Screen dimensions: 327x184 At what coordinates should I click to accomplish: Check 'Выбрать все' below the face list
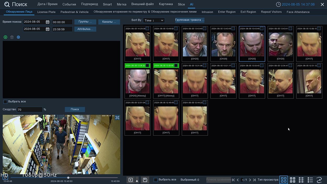pyautogui.click(x=5, y=102)
